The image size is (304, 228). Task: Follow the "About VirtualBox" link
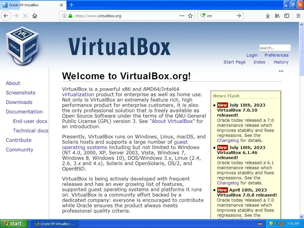pos(172,121)
